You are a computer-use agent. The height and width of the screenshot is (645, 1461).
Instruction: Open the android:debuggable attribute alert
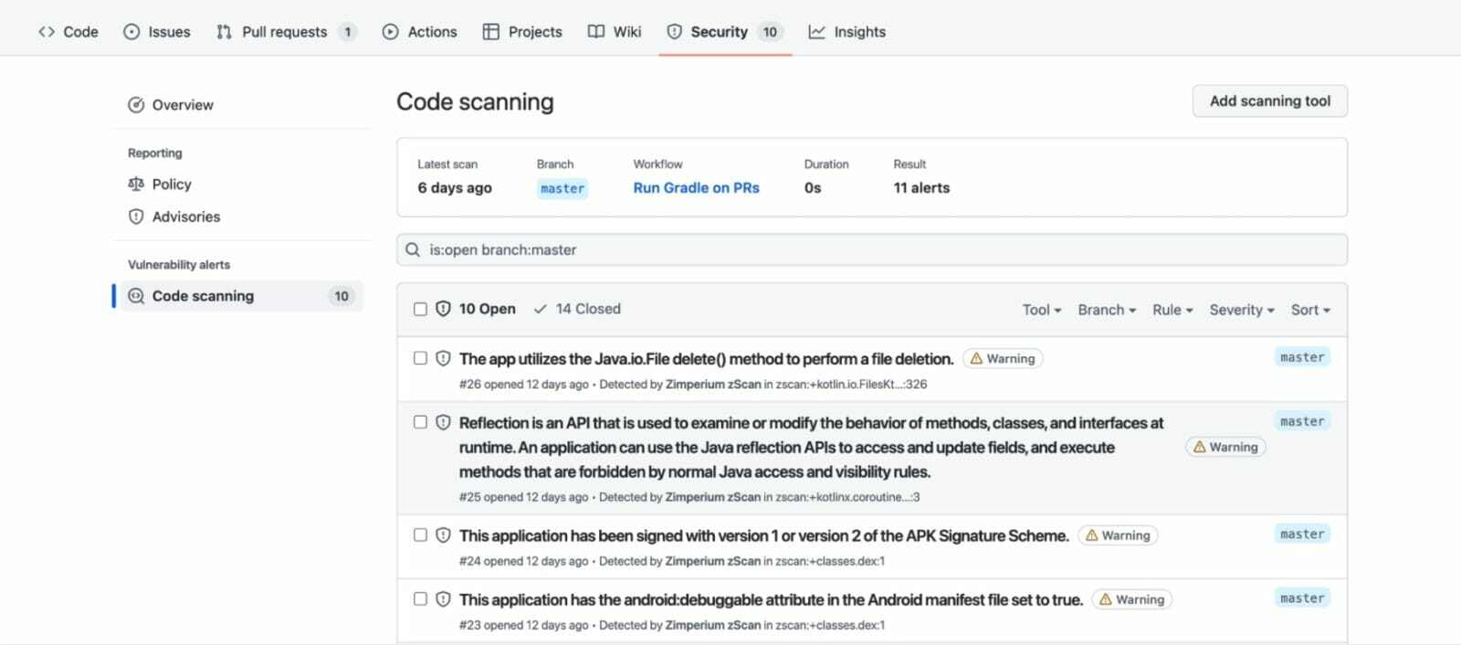click(x=771, y=599)
